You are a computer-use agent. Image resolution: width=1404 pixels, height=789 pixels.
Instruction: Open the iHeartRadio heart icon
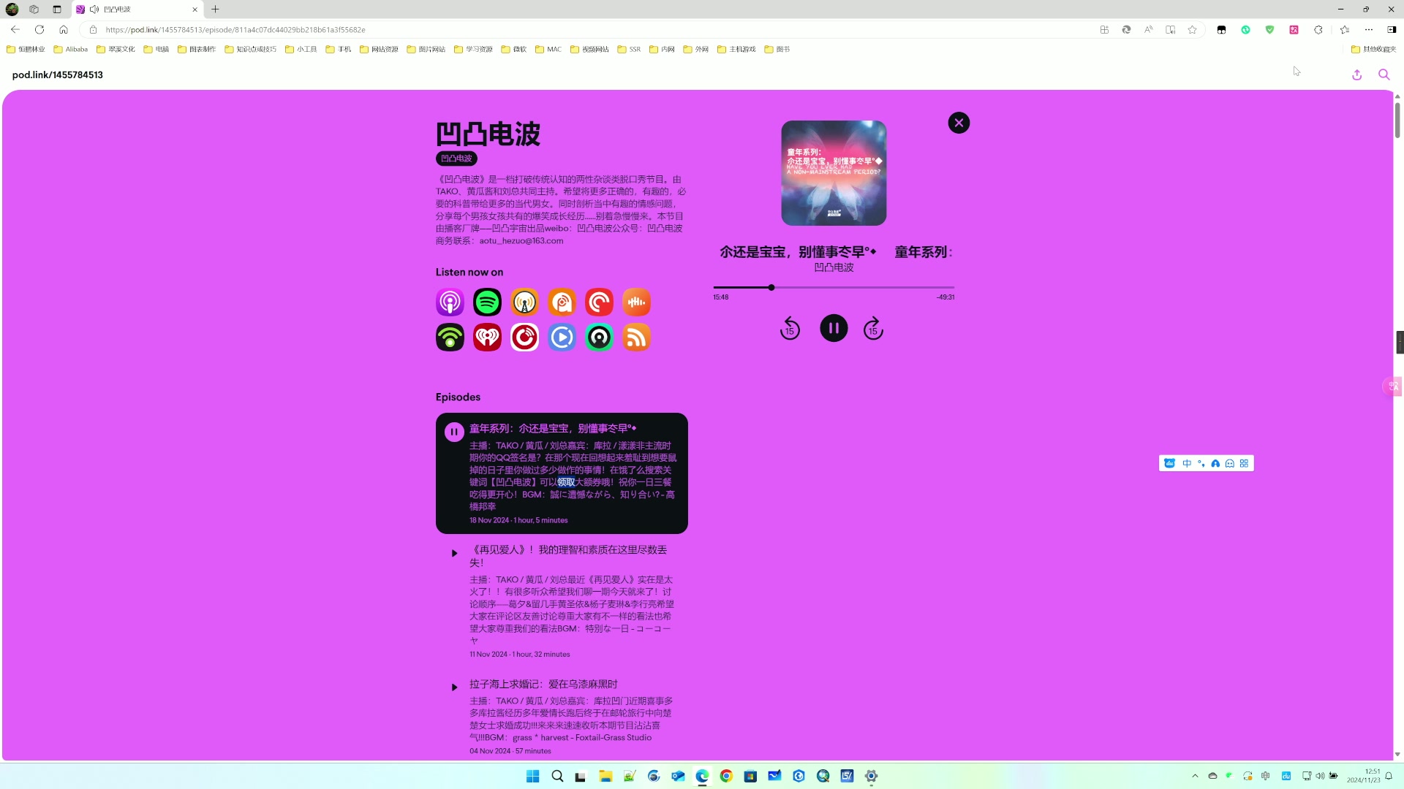[487, 338]
